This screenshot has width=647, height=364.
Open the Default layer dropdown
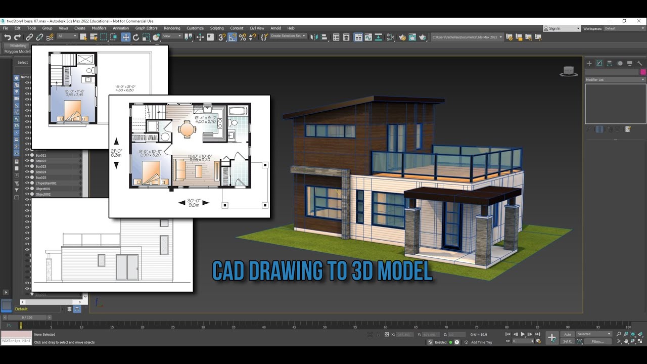(x=38, y=309)
